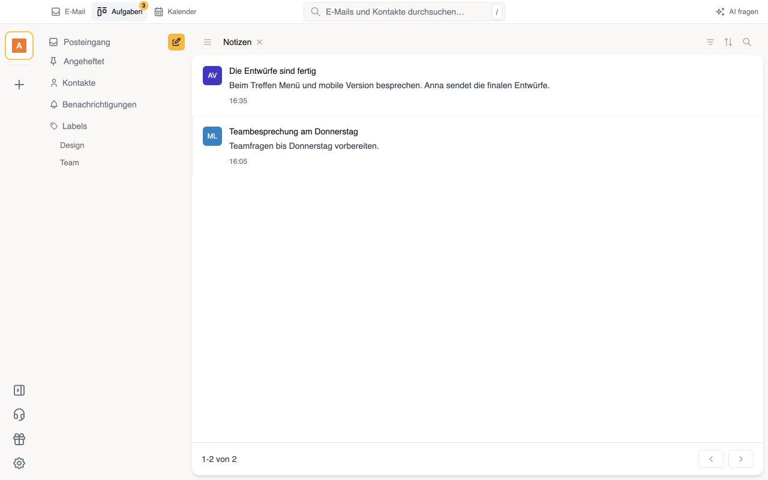Click the 16:35 timestamp

[238, 101]
